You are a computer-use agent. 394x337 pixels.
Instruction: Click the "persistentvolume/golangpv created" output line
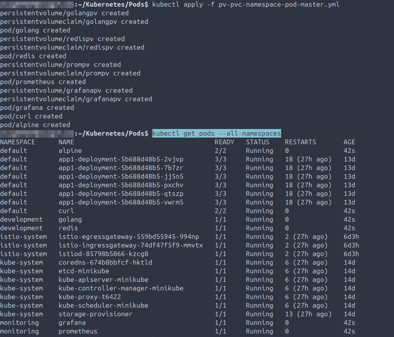[64, 13]
